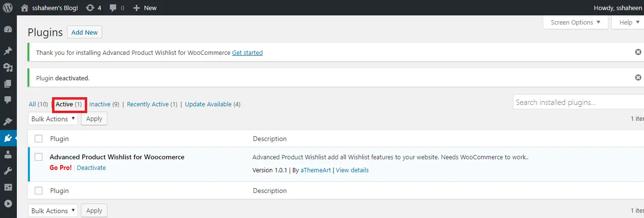Toggle the select-all checkbox in table footer
Screen dimensions: 644x218
pos(39,191)
